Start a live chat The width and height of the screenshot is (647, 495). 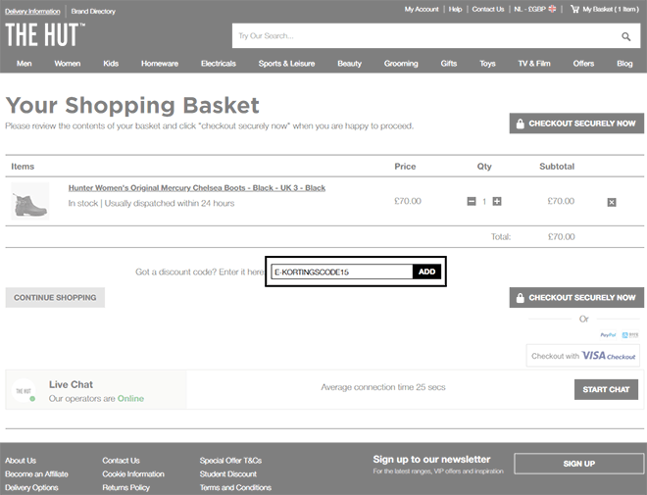pyautogui.click(x=606, y=389)
